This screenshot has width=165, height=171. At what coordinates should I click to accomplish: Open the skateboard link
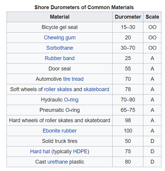click(96, 89)
